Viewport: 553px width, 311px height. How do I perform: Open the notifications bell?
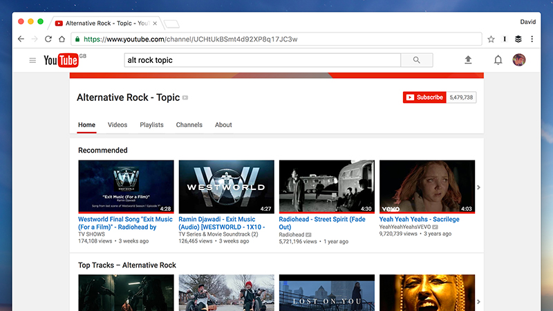point(498,60)
